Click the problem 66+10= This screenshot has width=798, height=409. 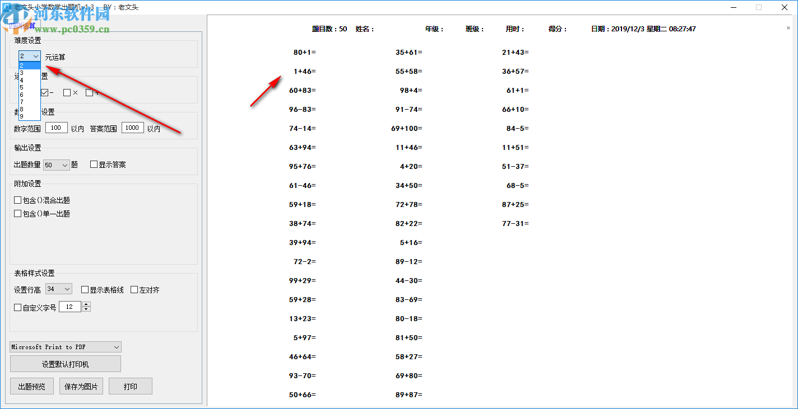point(516,109)
